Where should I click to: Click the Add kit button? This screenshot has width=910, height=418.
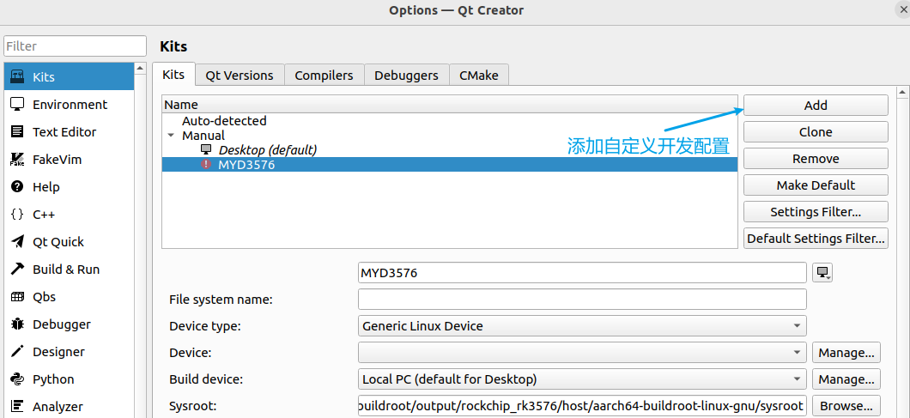pos(816,105)
